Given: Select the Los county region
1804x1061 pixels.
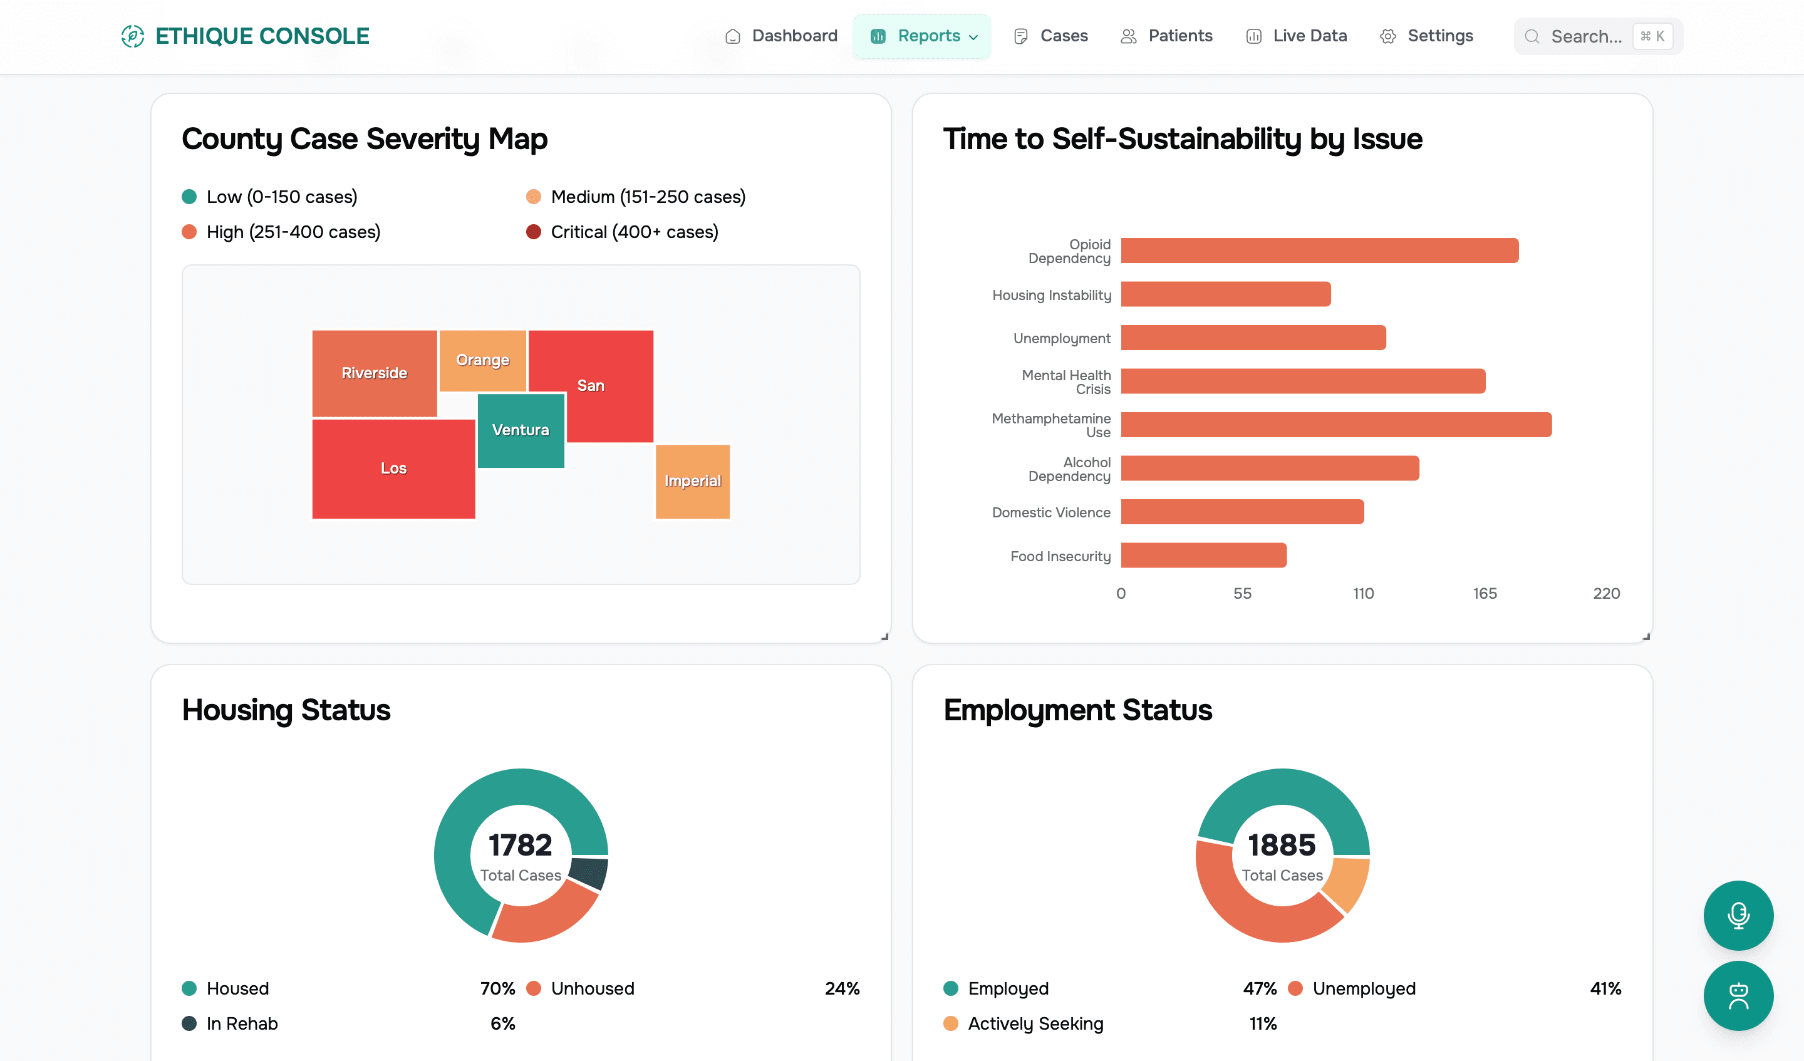Looking at the screenshot, I should point(393,467).
